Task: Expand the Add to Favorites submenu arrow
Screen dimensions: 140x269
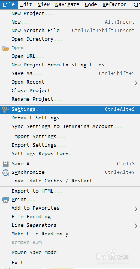Action: click(136, 209)
